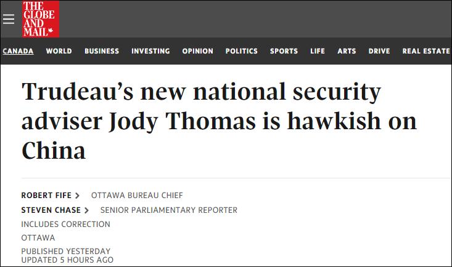
Task: Open Robert Fife's author page
Action: click(47, 196)
